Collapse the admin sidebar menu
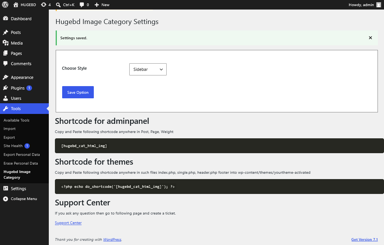 coord(24,199)
